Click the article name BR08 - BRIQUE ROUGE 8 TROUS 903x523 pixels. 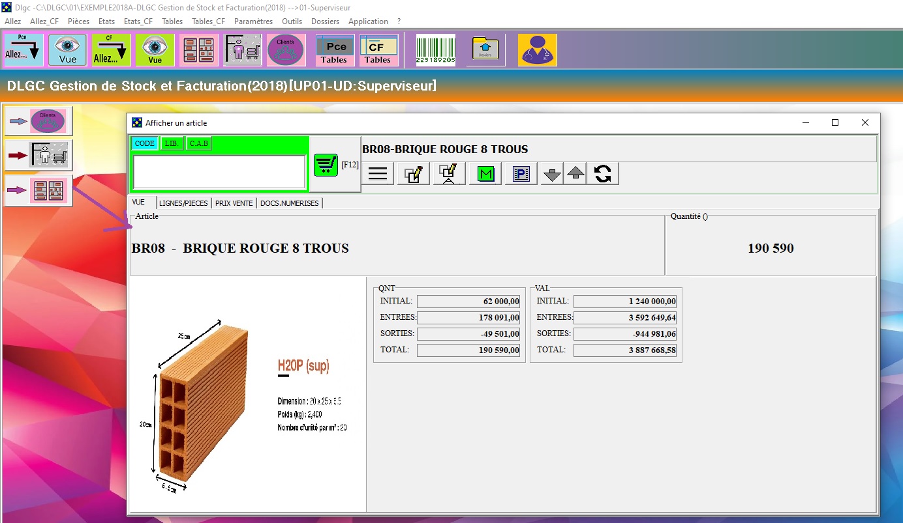coord(240,248)
